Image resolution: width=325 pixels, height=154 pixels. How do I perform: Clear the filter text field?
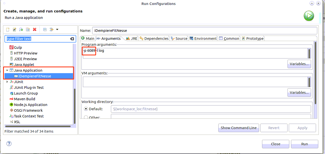pyautogui.click(x=72, y=39)
